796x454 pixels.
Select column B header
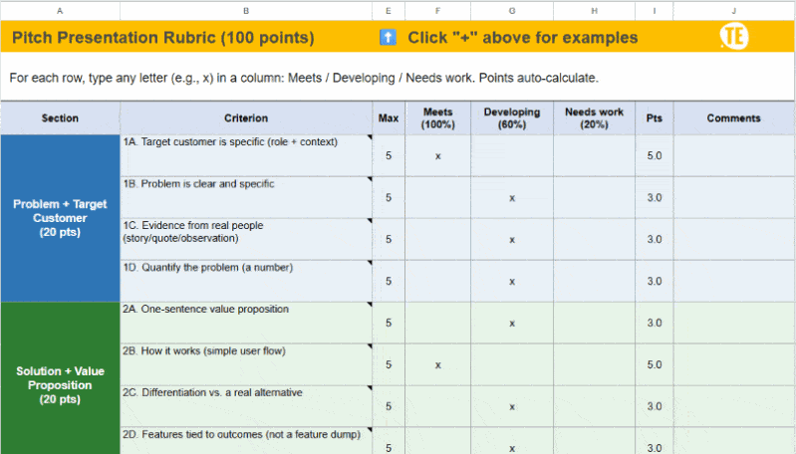246,10
